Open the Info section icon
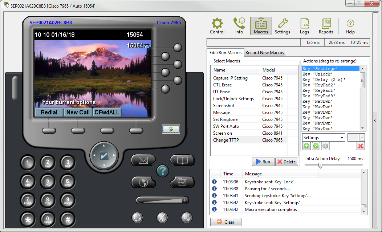This screenshot has height=232, width=382. point(239,26)
